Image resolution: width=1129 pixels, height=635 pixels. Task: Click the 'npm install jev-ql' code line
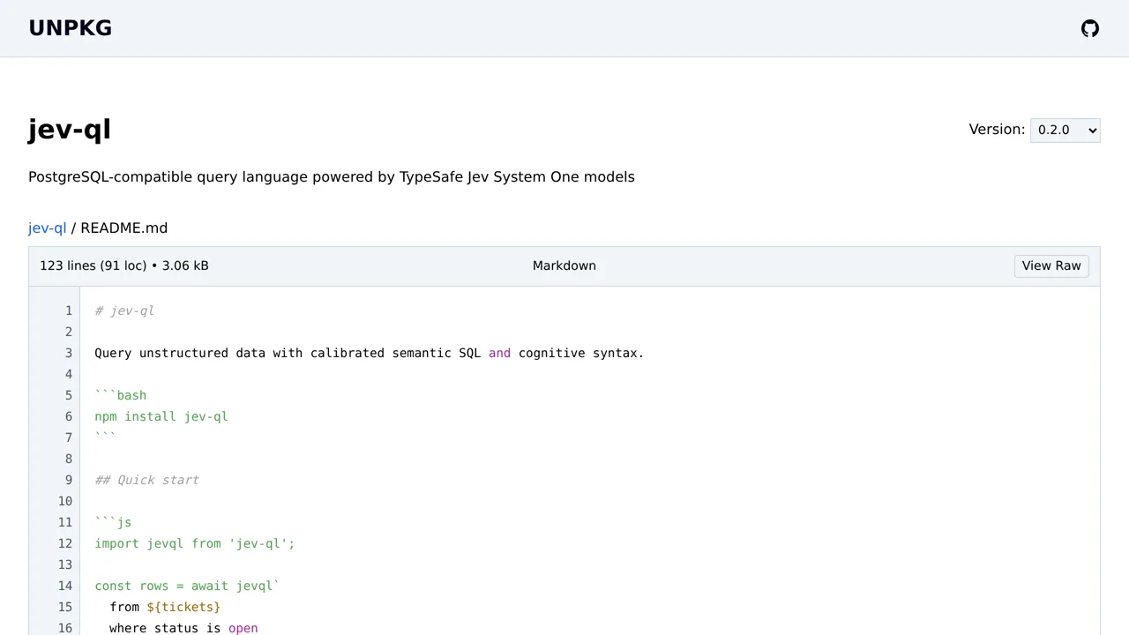(x=161, y=416)
